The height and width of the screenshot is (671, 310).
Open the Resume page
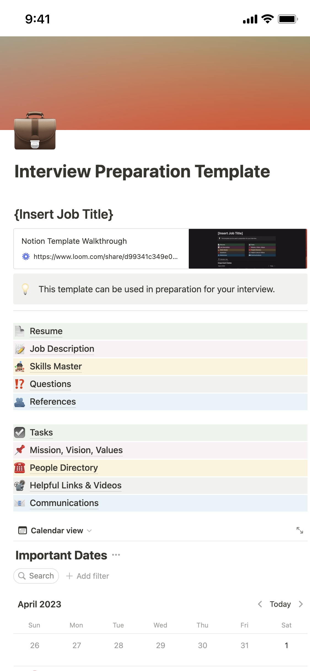point(46,331)
